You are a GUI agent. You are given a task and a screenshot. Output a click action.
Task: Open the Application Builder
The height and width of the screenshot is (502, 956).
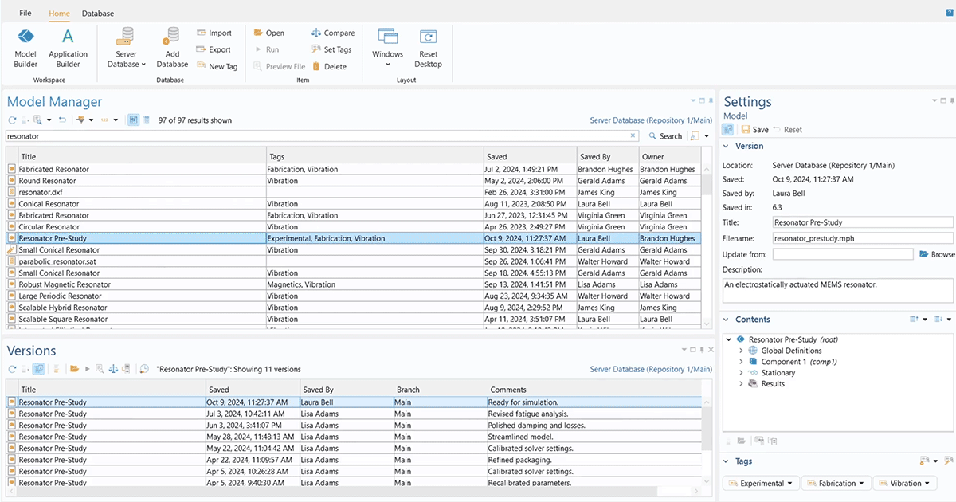(68, 45)
